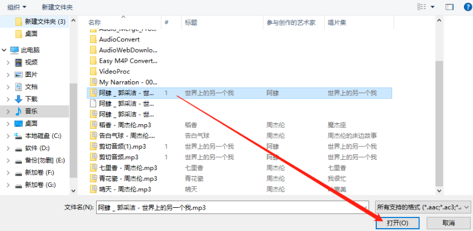Viewport: 473px width, 231px height.
Task: Expand the 视频 tree node
Action: [x=8, y=62]
